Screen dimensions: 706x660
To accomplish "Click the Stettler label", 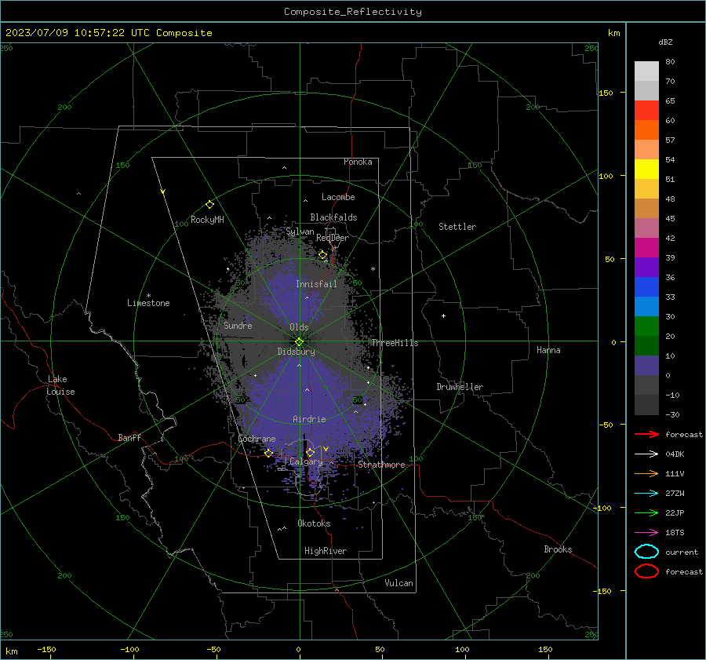I will point(457,227).
